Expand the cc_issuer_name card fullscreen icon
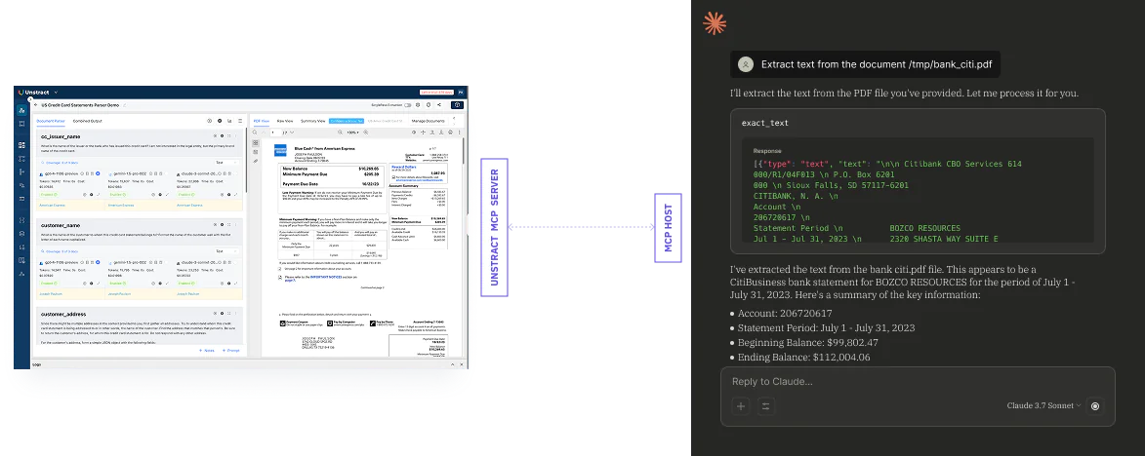The width and height of the screenshot is (1145, 456). [x=228, y=136]
